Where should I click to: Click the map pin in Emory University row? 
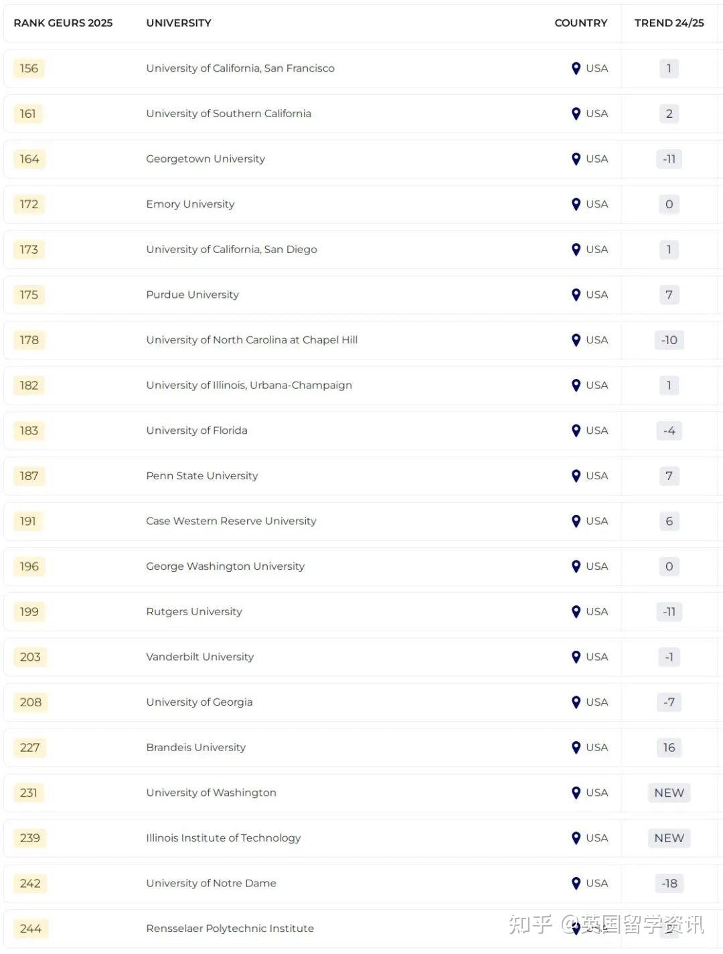576,204
